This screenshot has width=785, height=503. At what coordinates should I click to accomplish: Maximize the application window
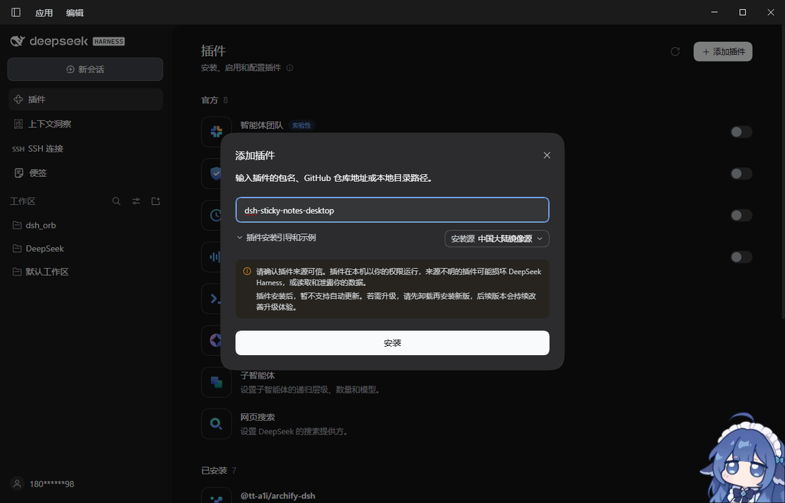tap(742, 12)
